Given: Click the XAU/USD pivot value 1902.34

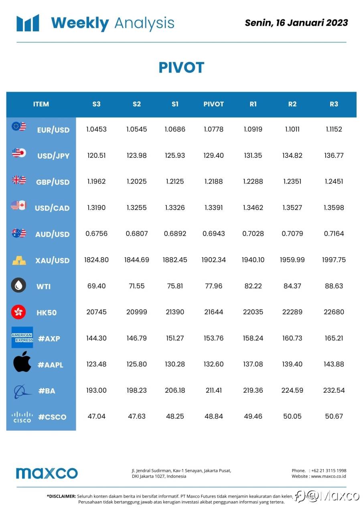Looking at the screenshot, I should (x=213, y=260).
